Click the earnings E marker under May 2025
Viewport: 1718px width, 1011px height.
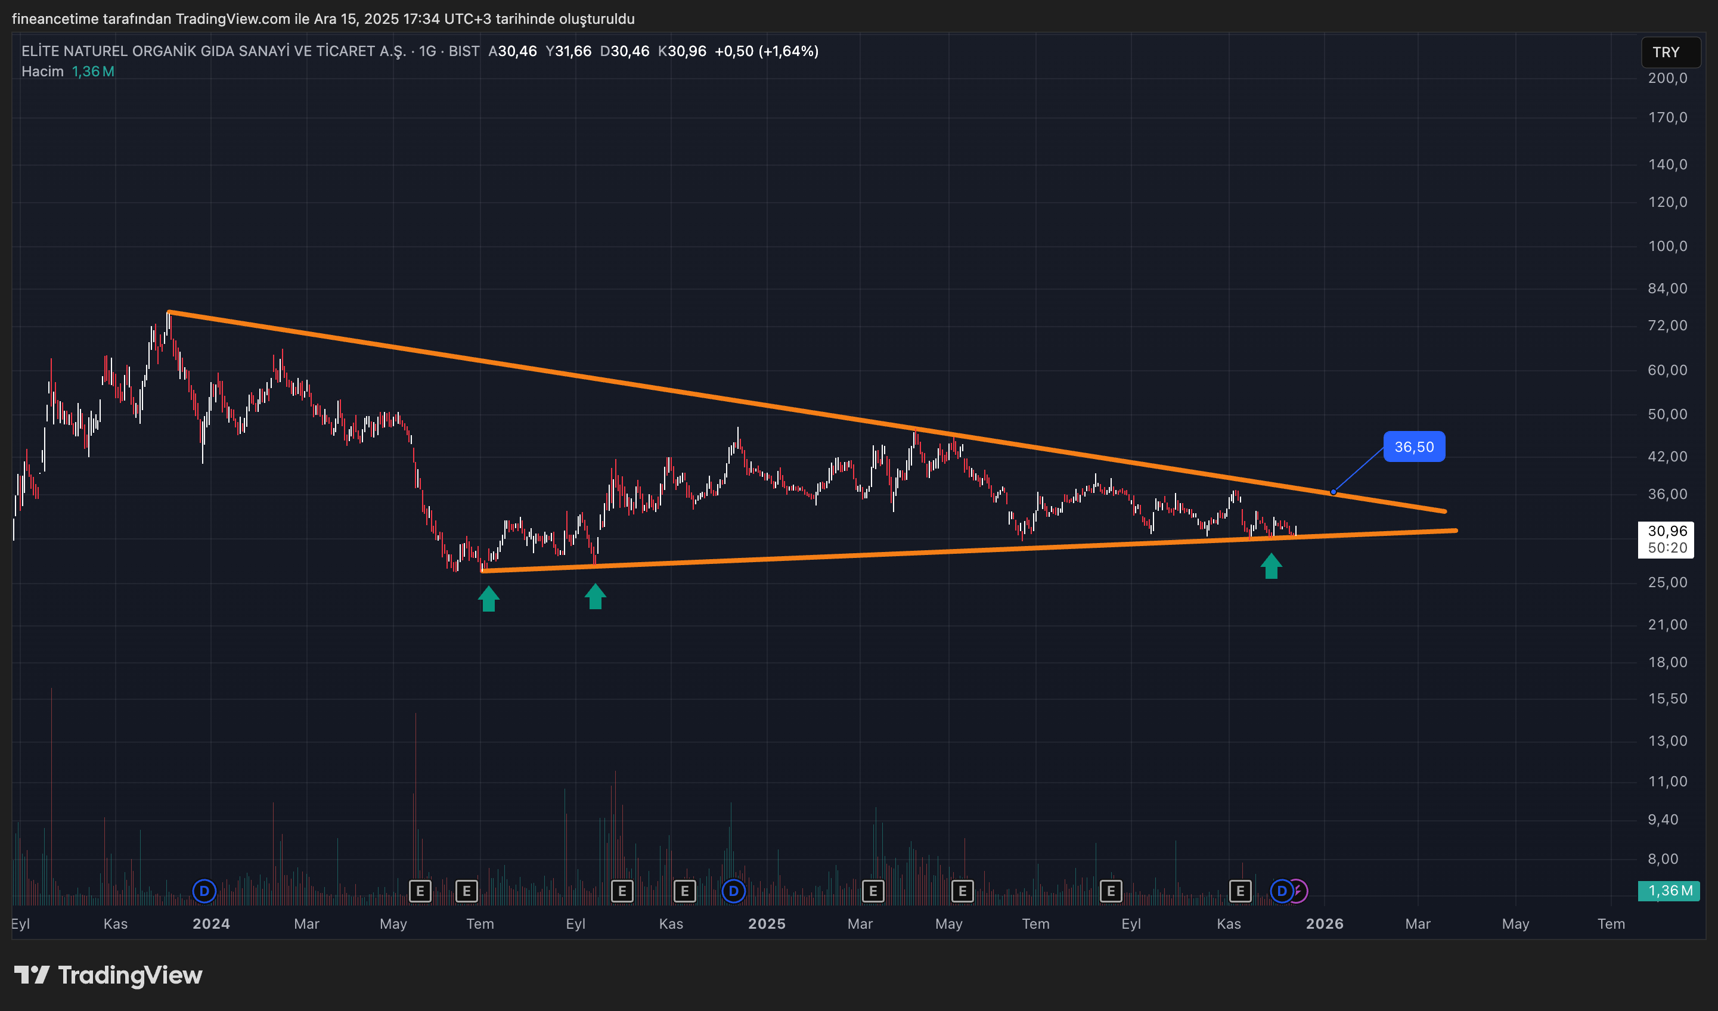[x=962, y=891]
